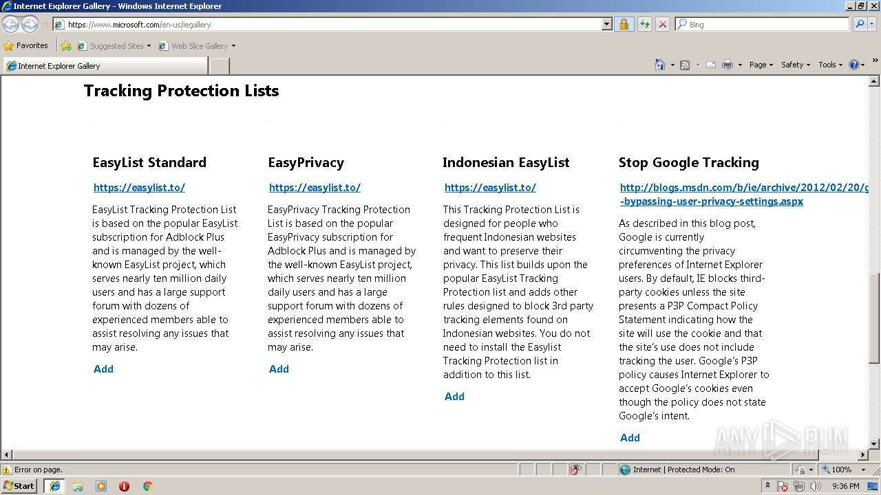The image size is (881, 495).
Task: Click the status bar security lock icon
Action: 800,470
